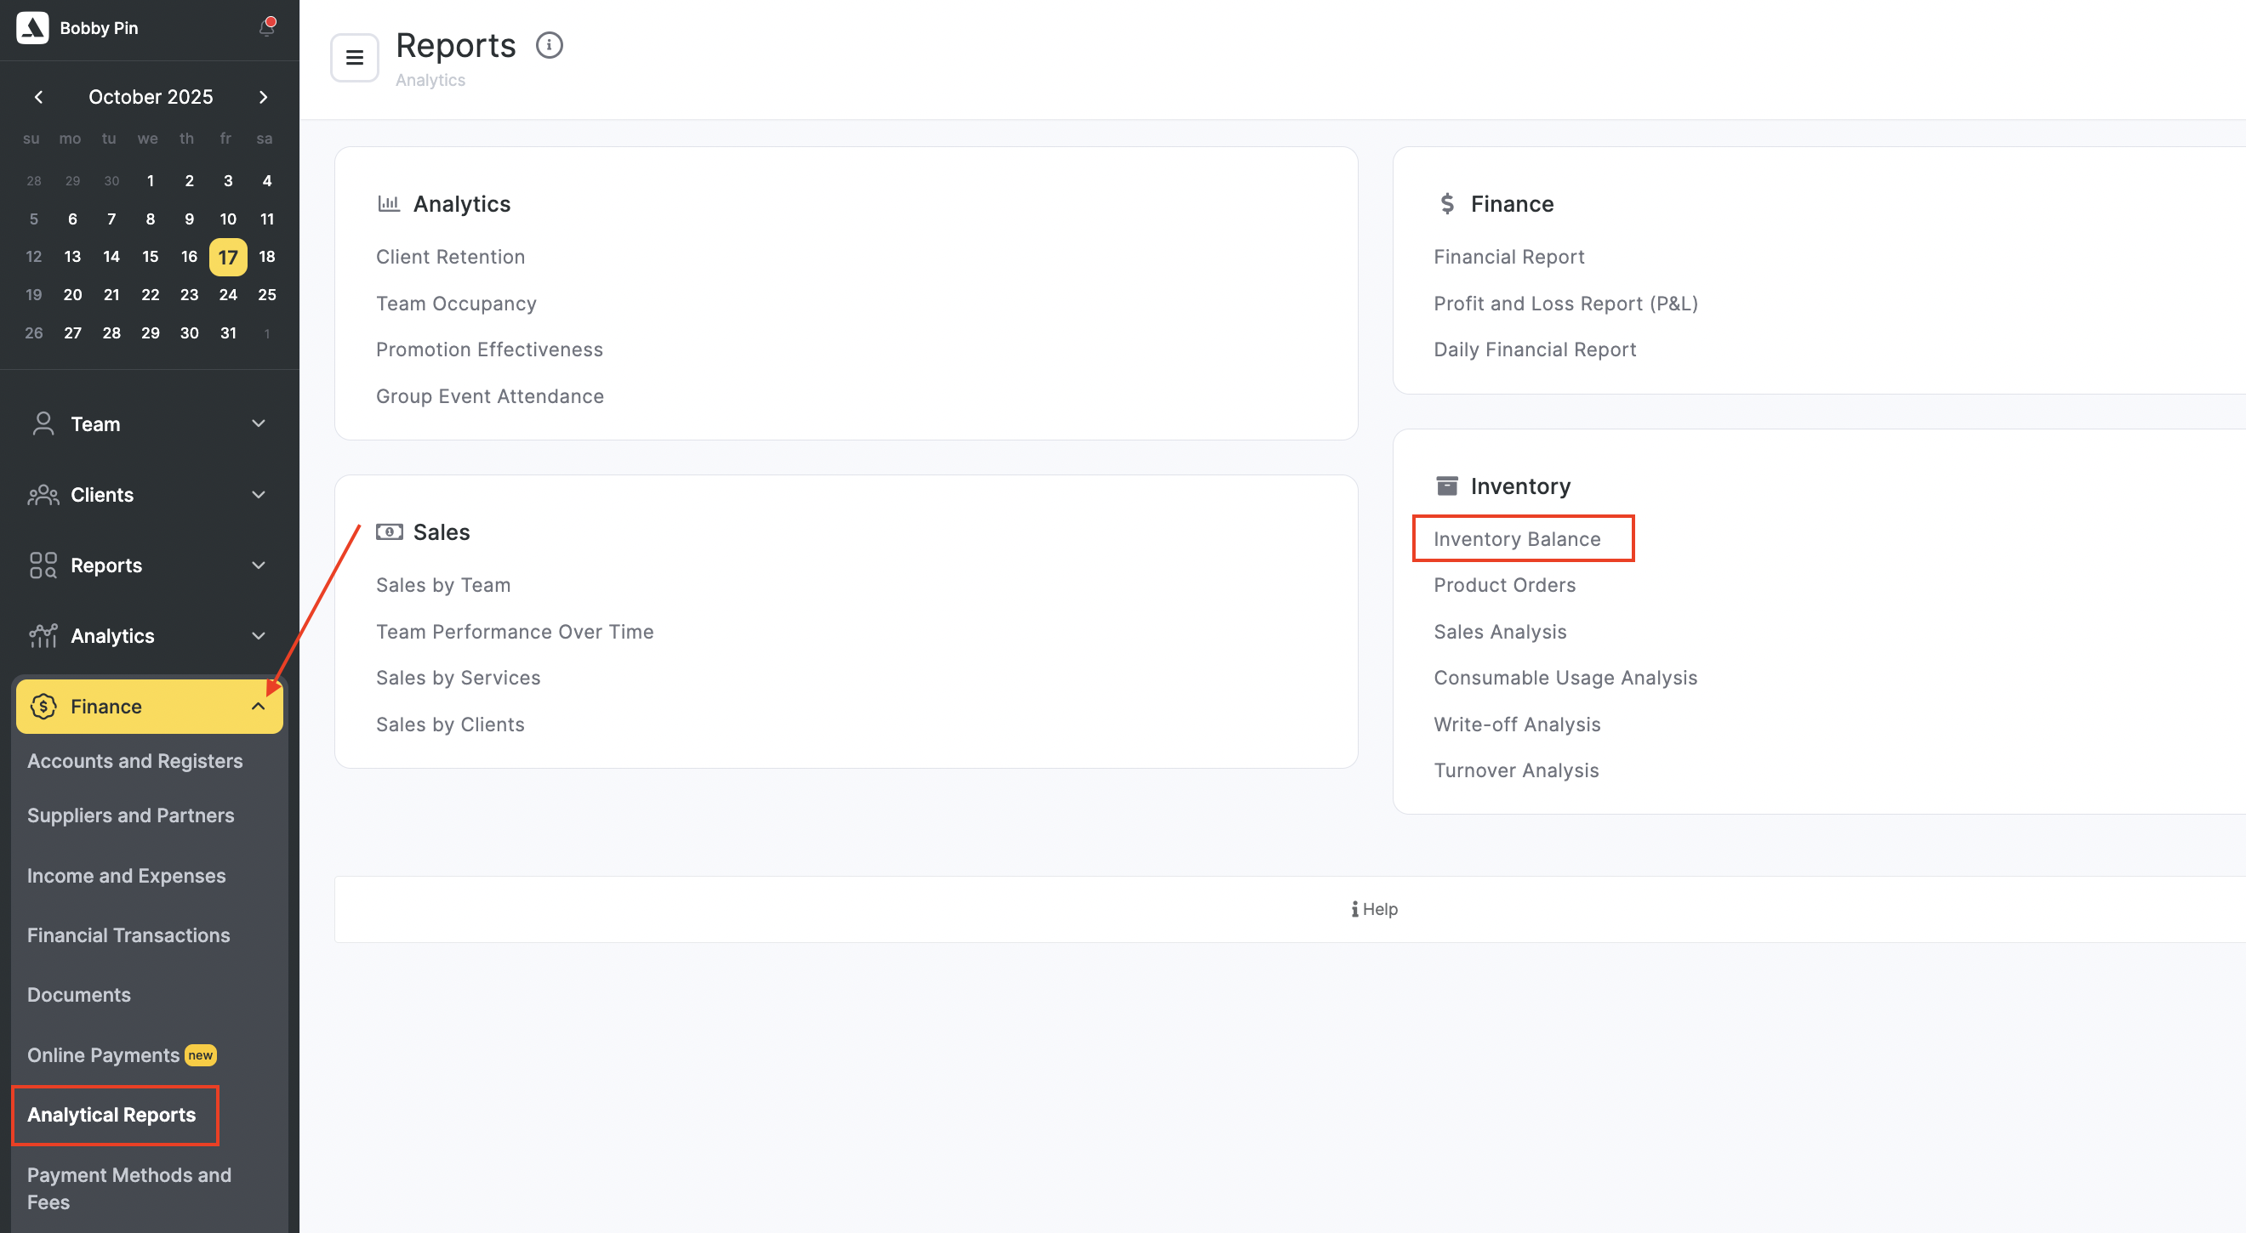Click the hamburger menu toggle button
This screenshot has height=1233, width=2246.
354,58
